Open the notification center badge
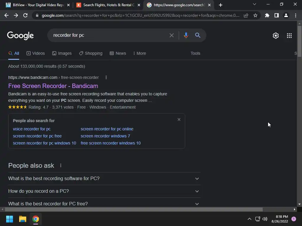Image resolution: width=302 pixels, height=226 pixels. pos(294,219)
